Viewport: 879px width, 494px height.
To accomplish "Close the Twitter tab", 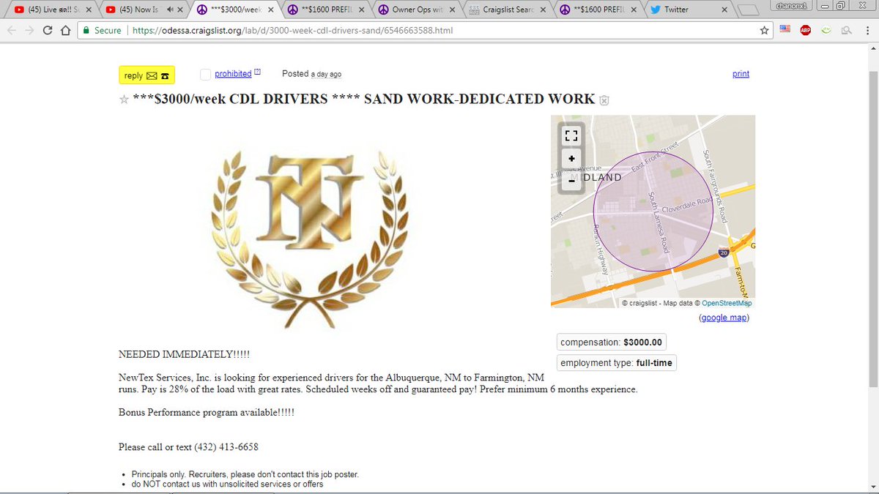I will pyautogui.click(x=724, y=10).
